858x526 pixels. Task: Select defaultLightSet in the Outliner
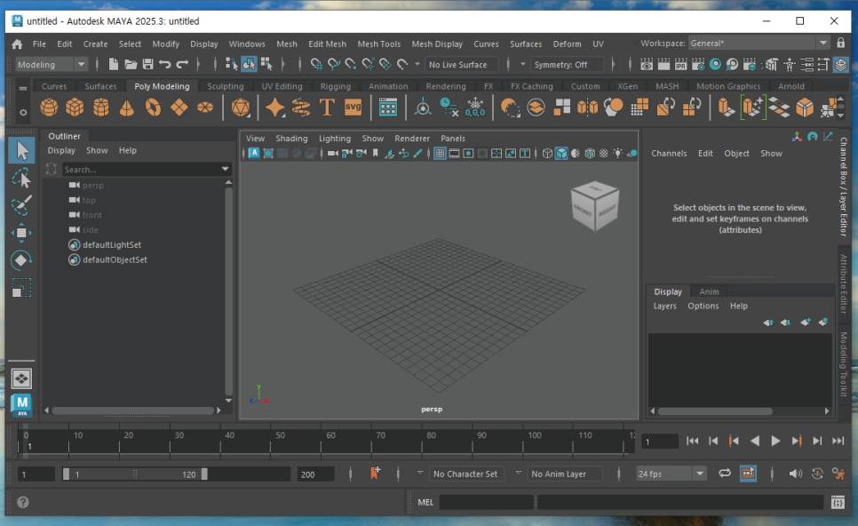112,244
